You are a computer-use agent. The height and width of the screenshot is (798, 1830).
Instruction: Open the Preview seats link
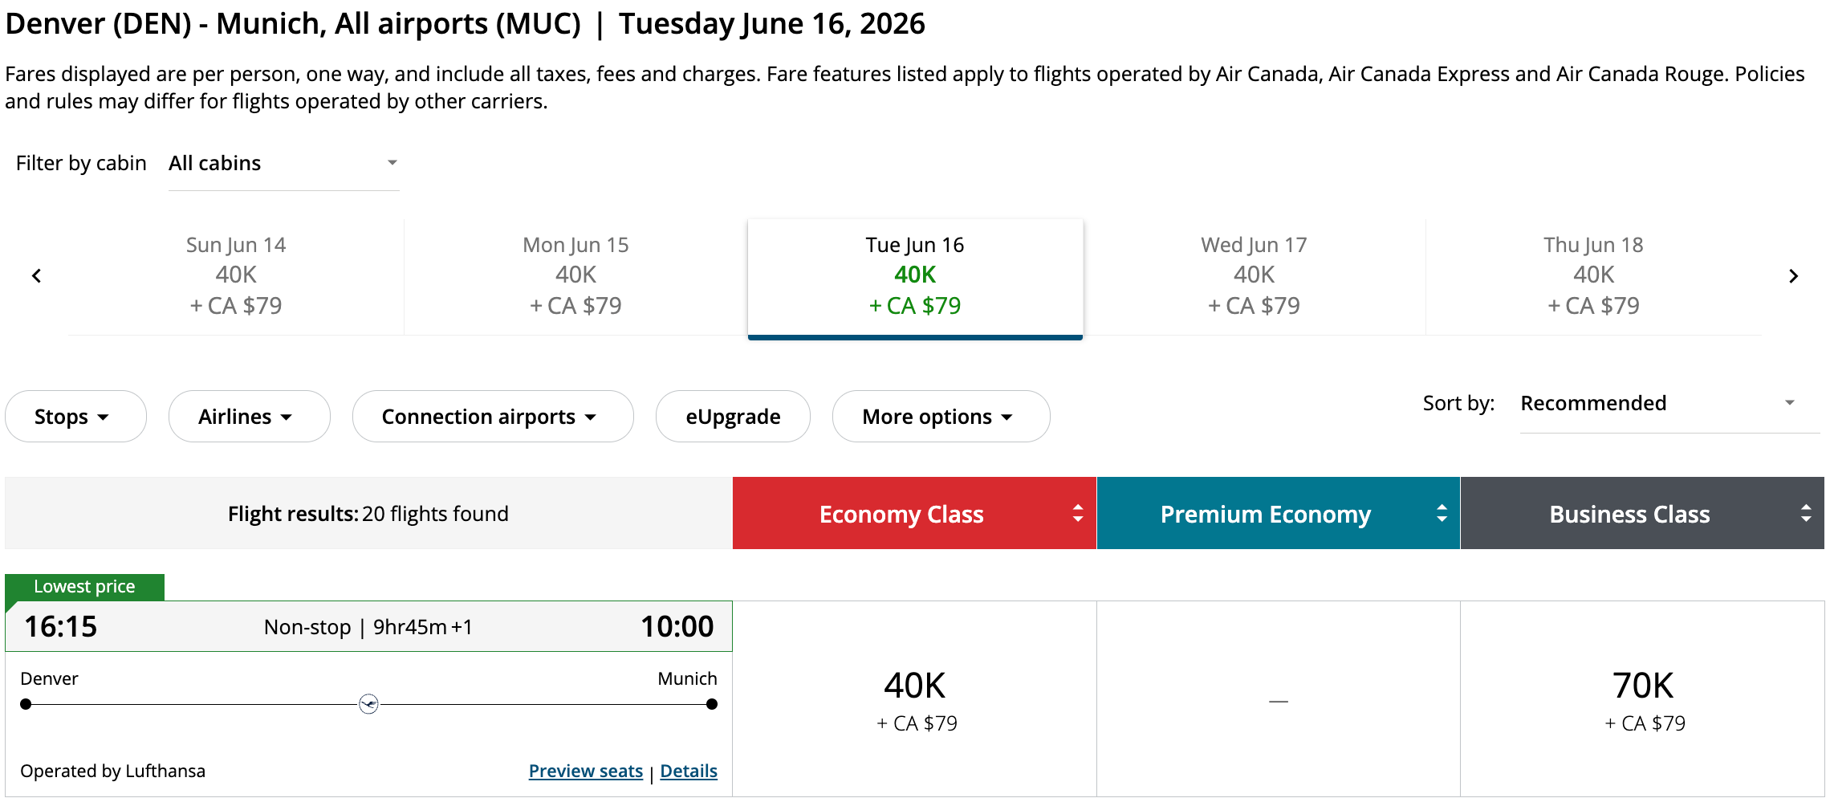coord(585,772)
